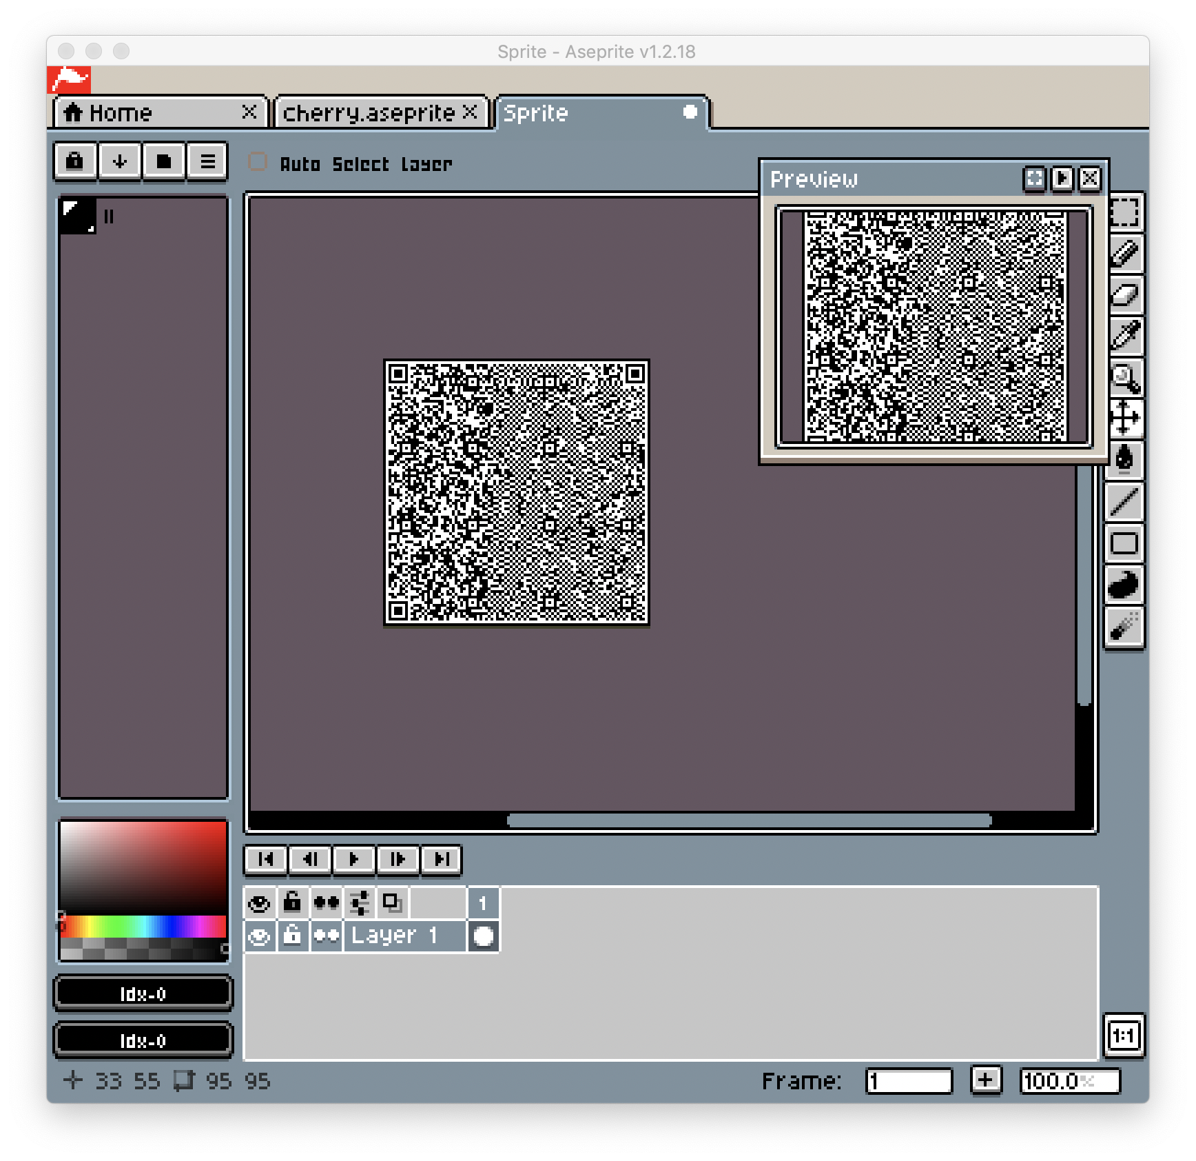Select the Move tool
Screen dimensions: 1196x1161
tap(1125, 418)
